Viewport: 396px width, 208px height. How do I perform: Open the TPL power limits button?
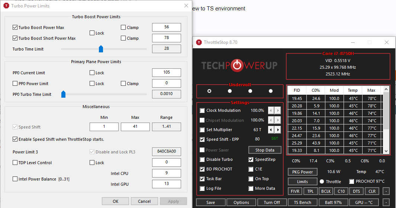coord(310,191)
